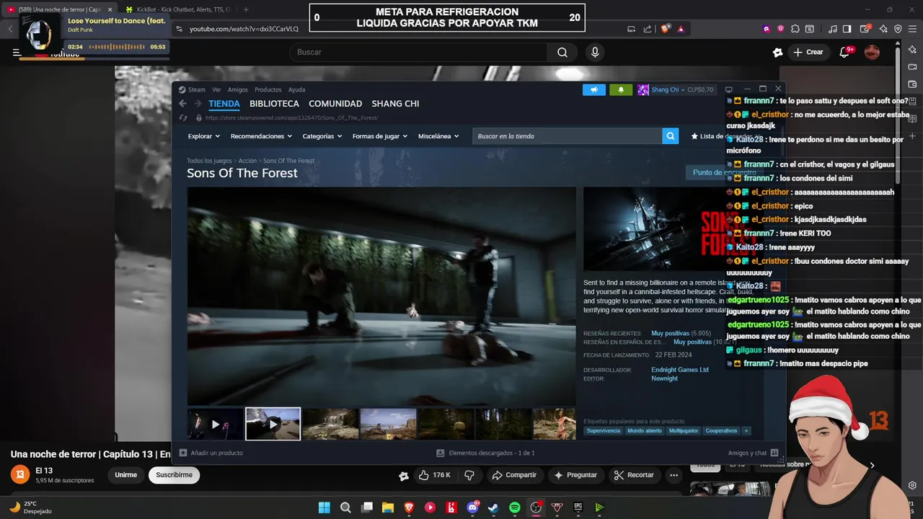Click Compartir button under video
Screen dimensions: 923x519
[514, 475]
